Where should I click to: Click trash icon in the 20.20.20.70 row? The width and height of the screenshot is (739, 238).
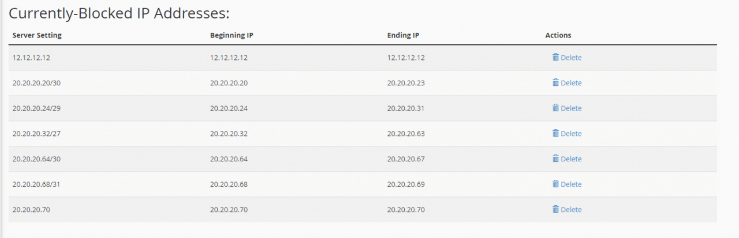555,209
